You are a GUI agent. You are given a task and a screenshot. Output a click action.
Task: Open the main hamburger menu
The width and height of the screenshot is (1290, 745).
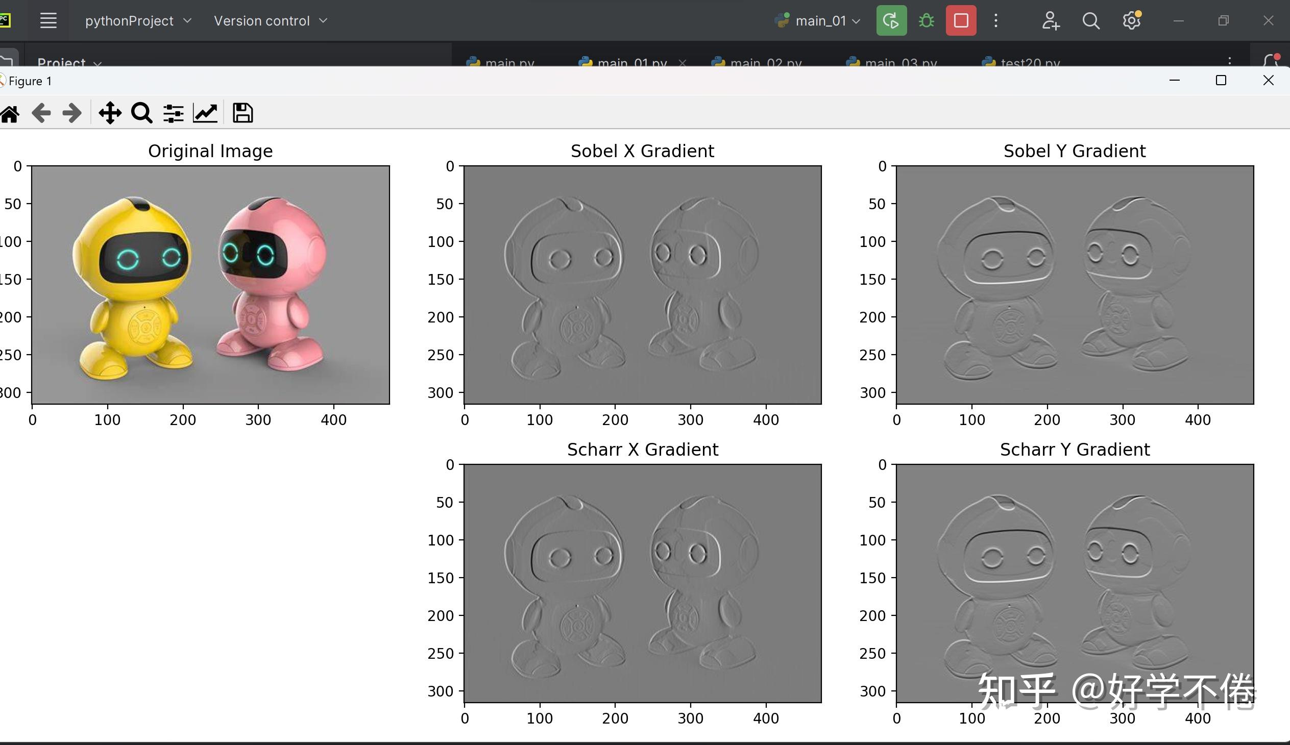pos(48,20)
